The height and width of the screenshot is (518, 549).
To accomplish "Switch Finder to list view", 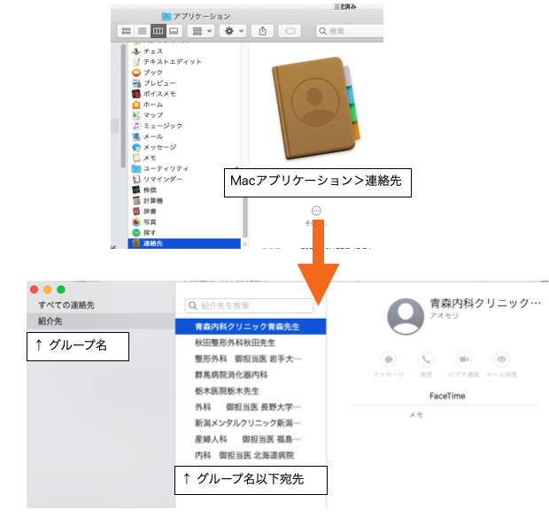I will click(142, 31).
